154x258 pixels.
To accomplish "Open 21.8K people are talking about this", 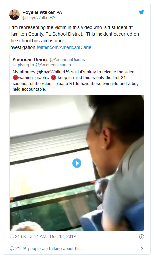I will (48, 249).
